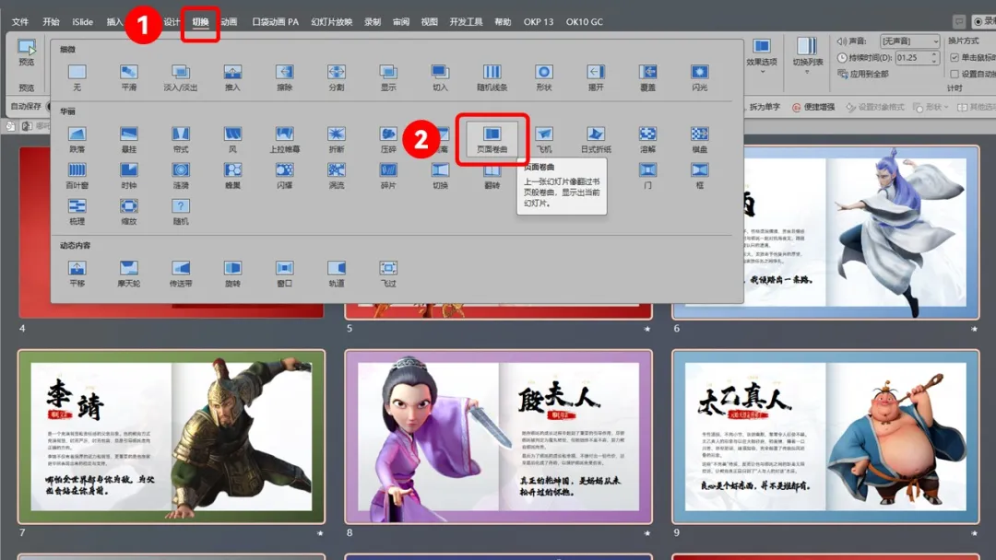Open the 文件 (File) menu

pyautogui.click(x=20, y=21)
